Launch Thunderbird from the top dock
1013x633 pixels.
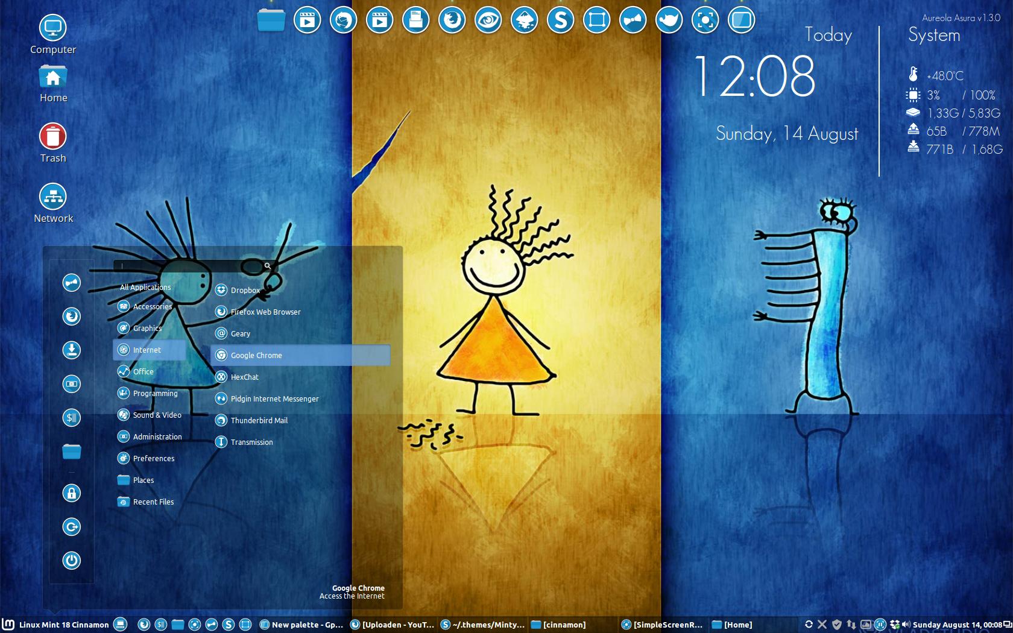(x=344, y=20)
